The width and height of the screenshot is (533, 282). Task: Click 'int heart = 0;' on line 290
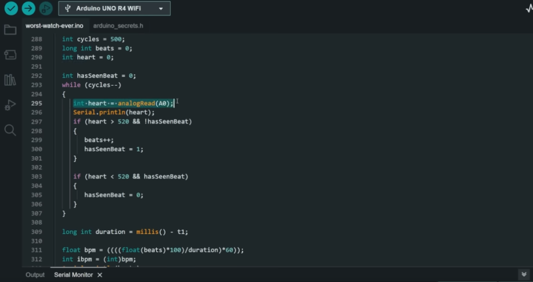coord(87,57)
